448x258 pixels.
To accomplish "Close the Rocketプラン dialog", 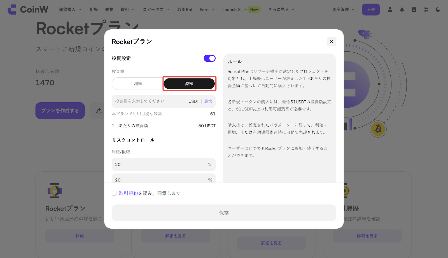I will (x=331, y=42).
